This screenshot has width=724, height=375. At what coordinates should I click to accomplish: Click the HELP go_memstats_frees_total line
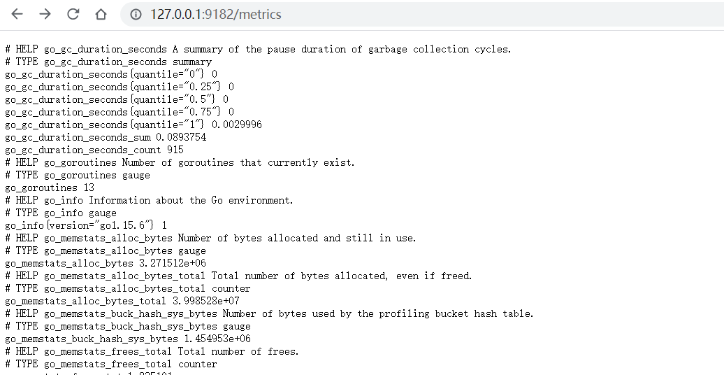point(152,351)
